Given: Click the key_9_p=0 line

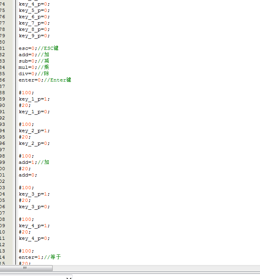Looking at the screenshot, I should point(34,36).
